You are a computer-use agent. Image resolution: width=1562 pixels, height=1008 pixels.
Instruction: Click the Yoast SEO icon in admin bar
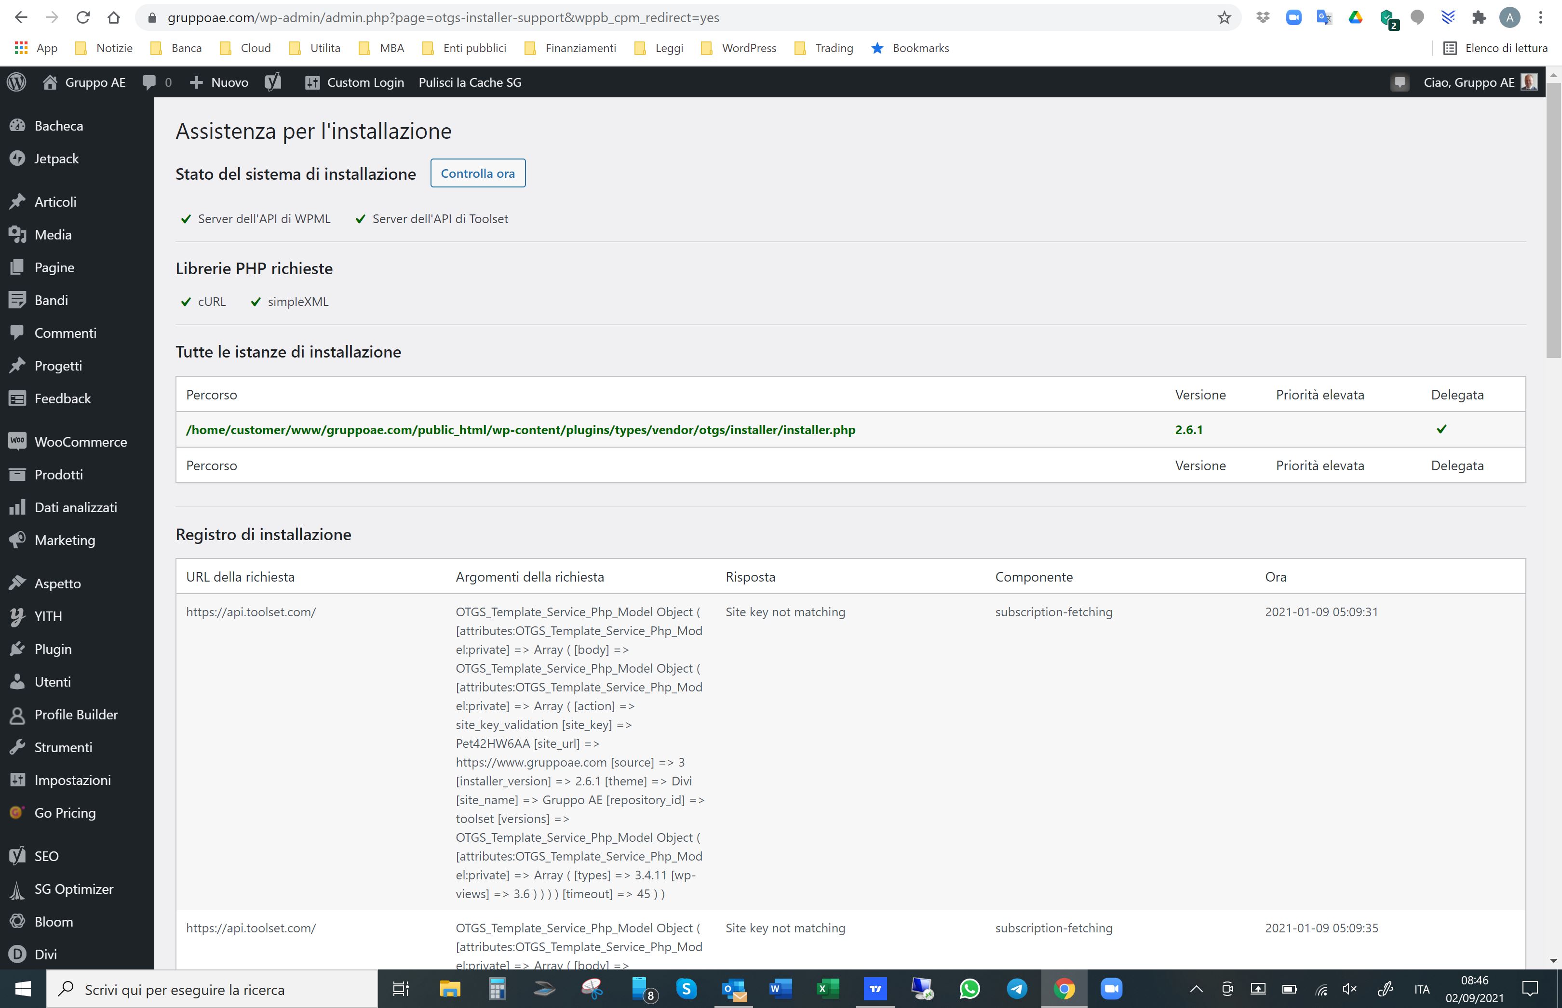(273, 82)
